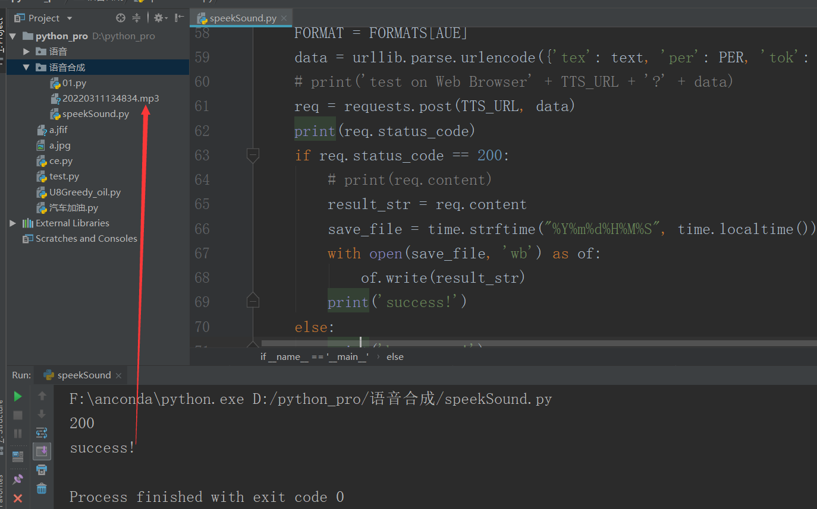817x509 pixels.
Task: Click the Pause output icon
Action: pos(18,434)
